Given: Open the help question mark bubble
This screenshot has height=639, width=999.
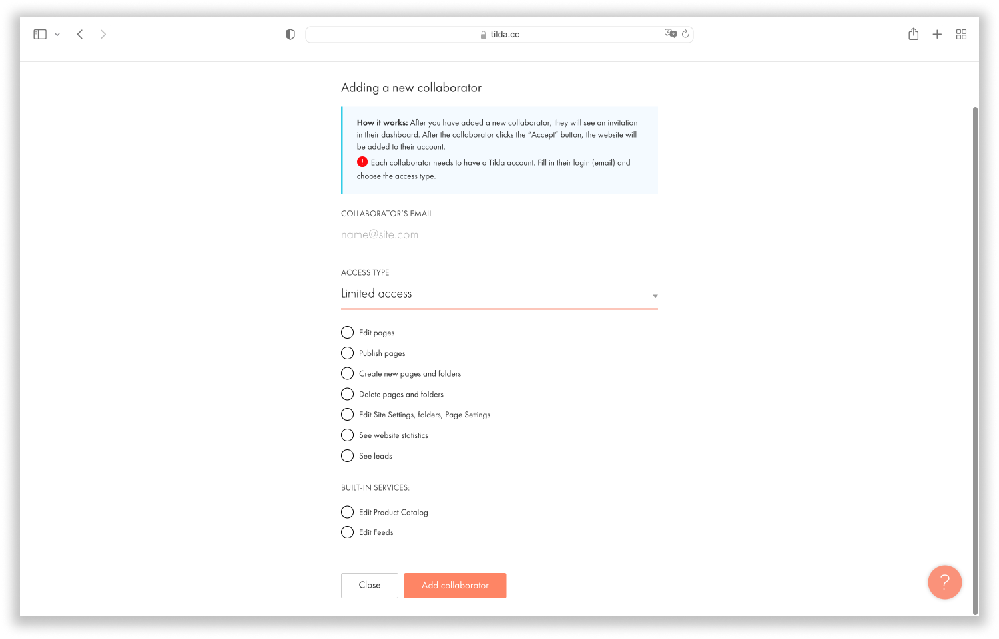Looking at the screenshot, I should coord(944,582).
